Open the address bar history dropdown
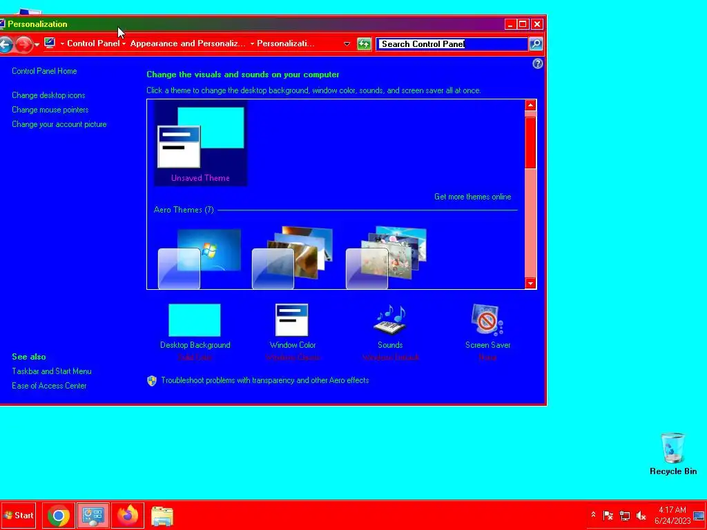 point(347,43)
